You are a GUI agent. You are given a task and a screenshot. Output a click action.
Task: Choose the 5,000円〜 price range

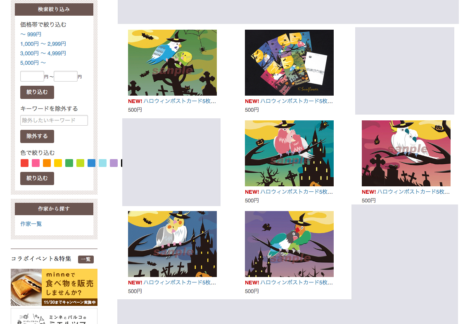point(33,63)
